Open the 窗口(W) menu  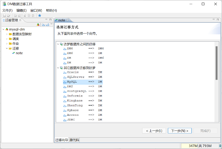coord(36,11)
